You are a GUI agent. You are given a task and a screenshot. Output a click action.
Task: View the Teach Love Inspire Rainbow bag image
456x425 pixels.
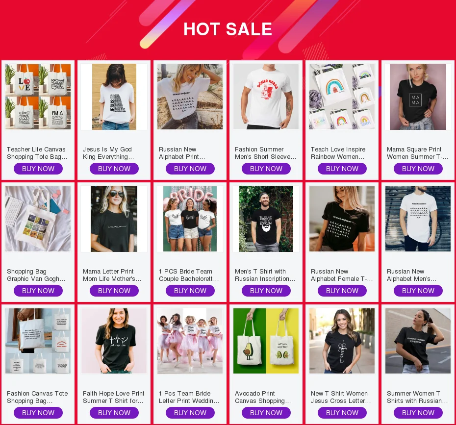[342, 97]
